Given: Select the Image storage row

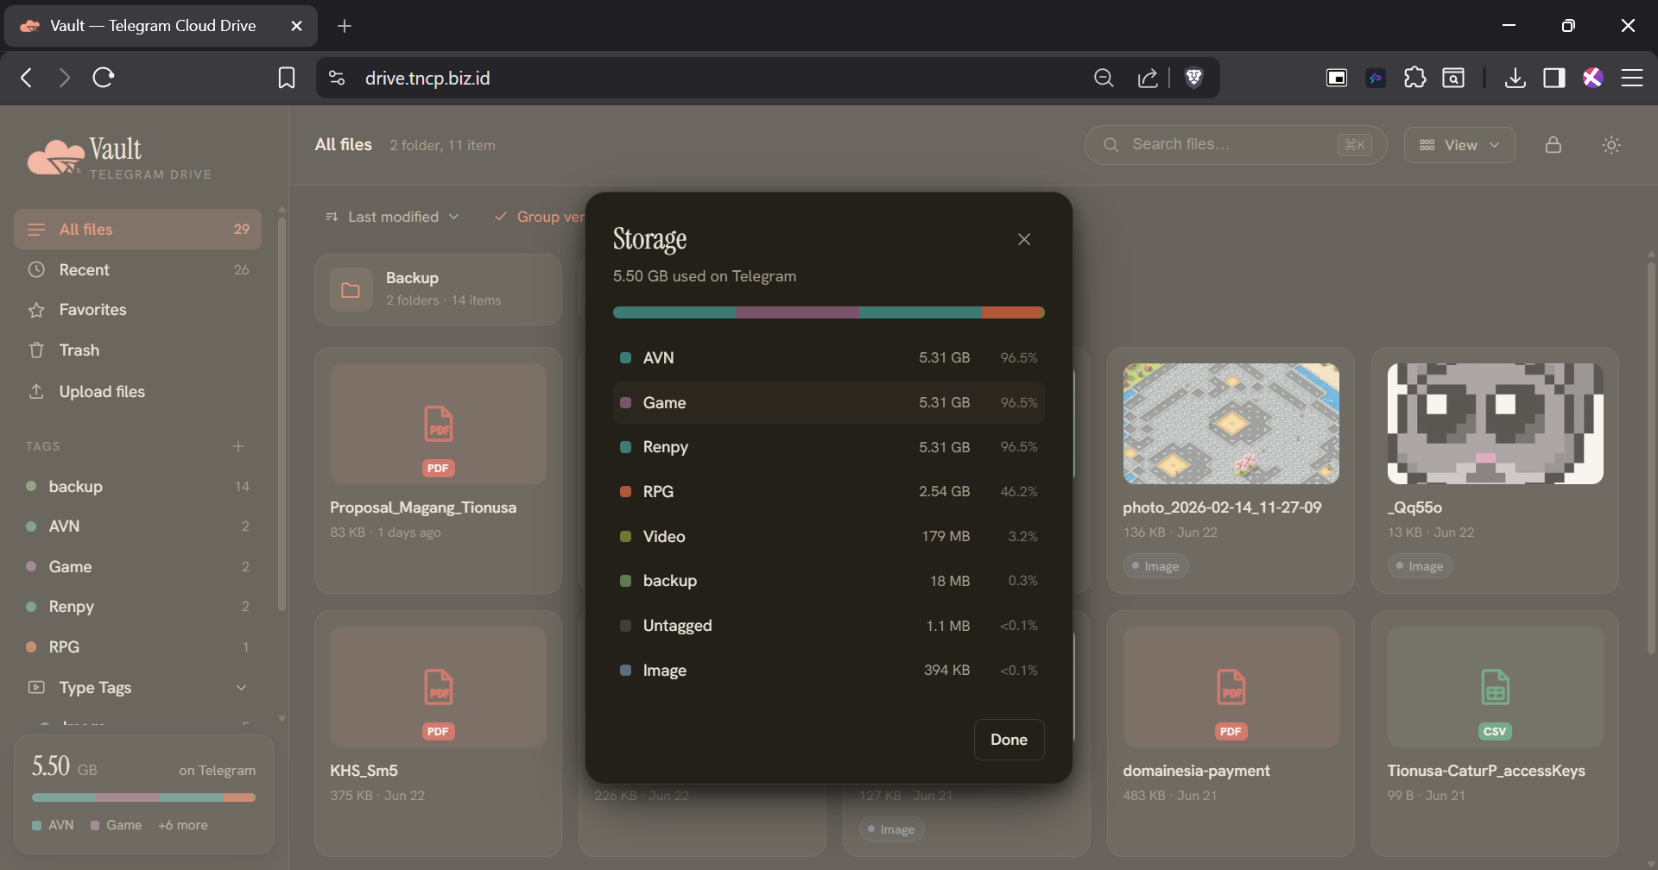Looking at the screenshot, I should click(x=828, y=670).
